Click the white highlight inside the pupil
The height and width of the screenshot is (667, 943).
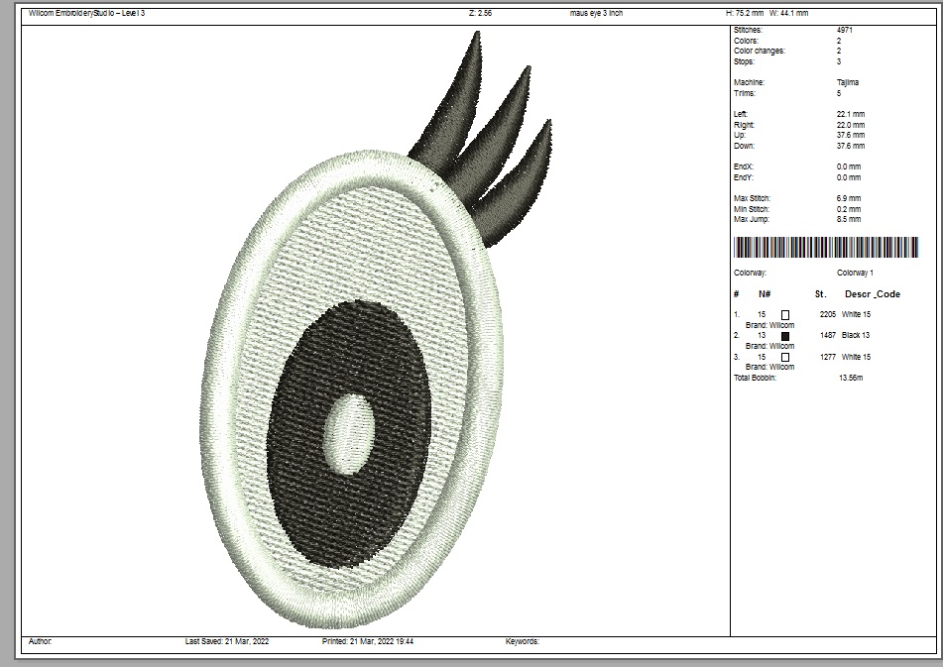click(350, 432)
